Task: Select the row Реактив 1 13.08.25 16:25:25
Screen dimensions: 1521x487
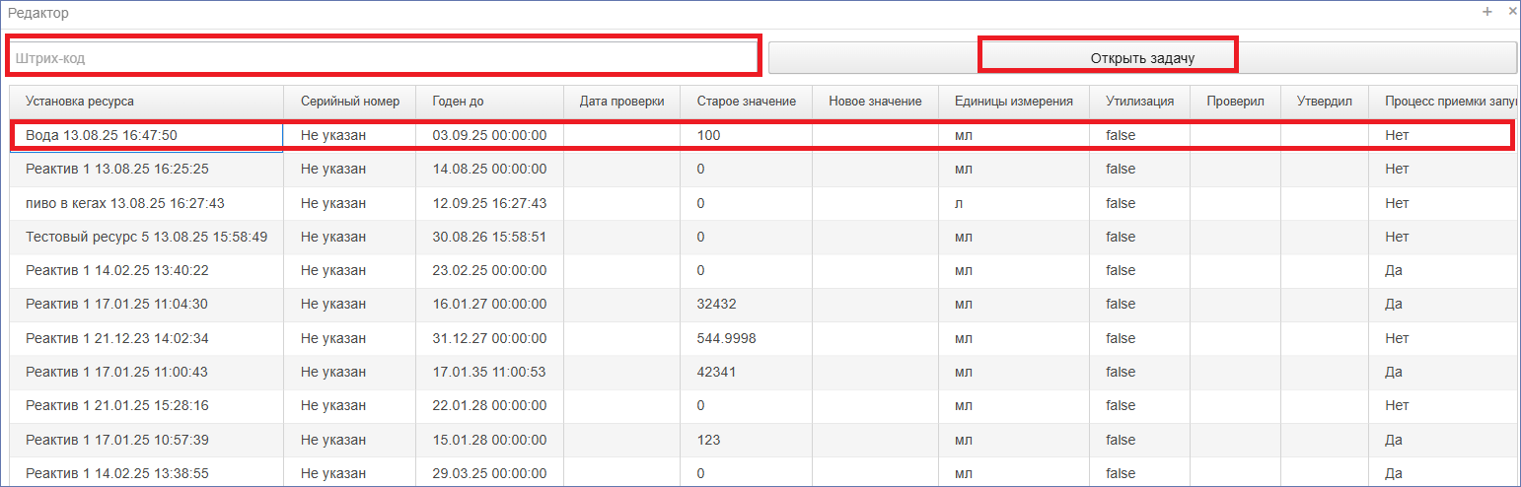Action: 763,169
